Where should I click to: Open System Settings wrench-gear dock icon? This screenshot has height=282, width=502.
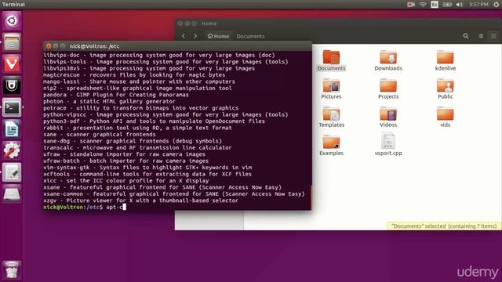[x=12, y=150]
